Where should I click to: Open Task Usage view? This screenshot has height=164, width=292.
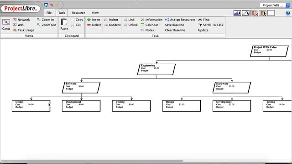coord(23,30)
